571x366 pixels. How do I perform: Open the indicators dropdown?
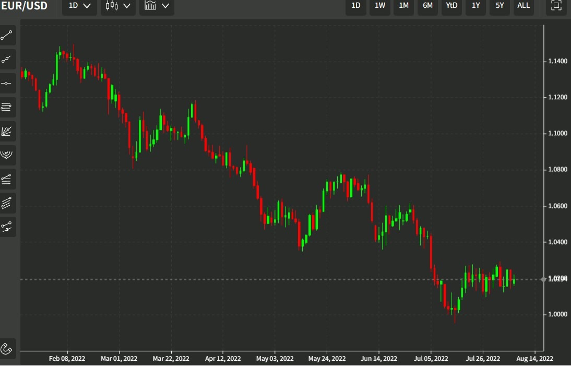pos(157,6)
